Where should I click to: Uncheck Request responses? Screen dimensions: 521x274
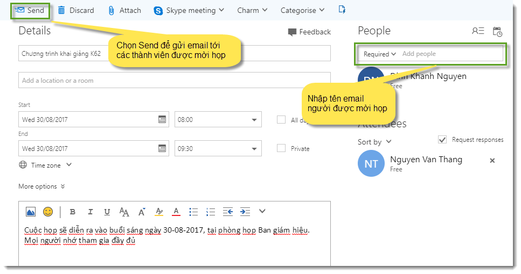click(442, 140)
